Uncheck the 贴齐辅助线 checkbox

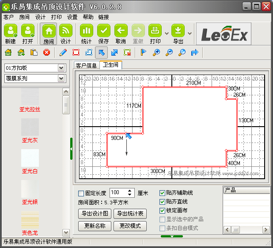tap(162, 193)
